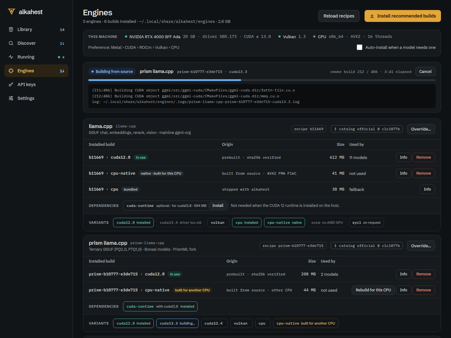This screenshot has height=338, width=451.
Task: Select prism cuda13.3 building variant
Action: pyautogui.click(x=177, y=323)
